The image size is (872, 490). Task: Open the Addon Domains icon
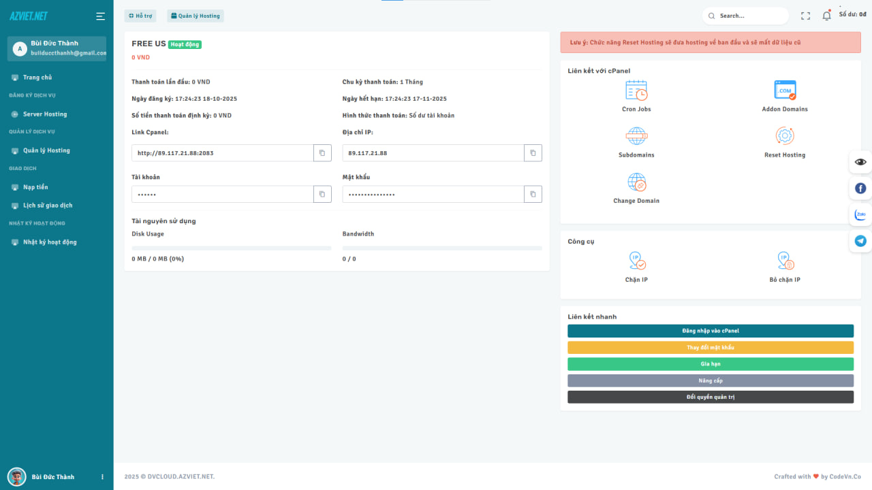coord(785,91)
